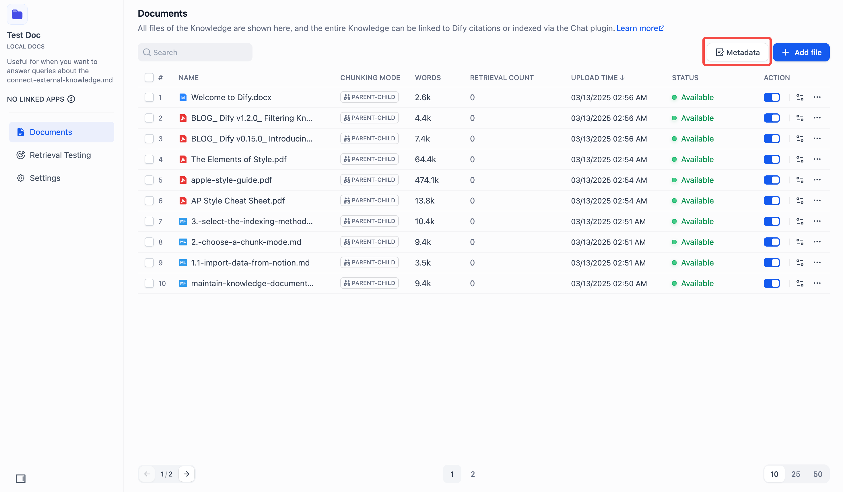Image resolution: width=843 pixels, height=492 pixels.
Task: Click the Test Doc folder icon
Action: coord(17,14)
